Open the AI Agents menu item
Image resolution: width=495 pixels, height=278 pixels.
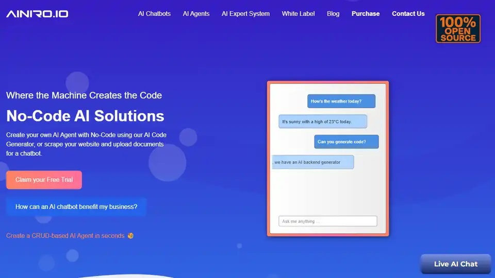pyautogui.click(x=196, y=14)
